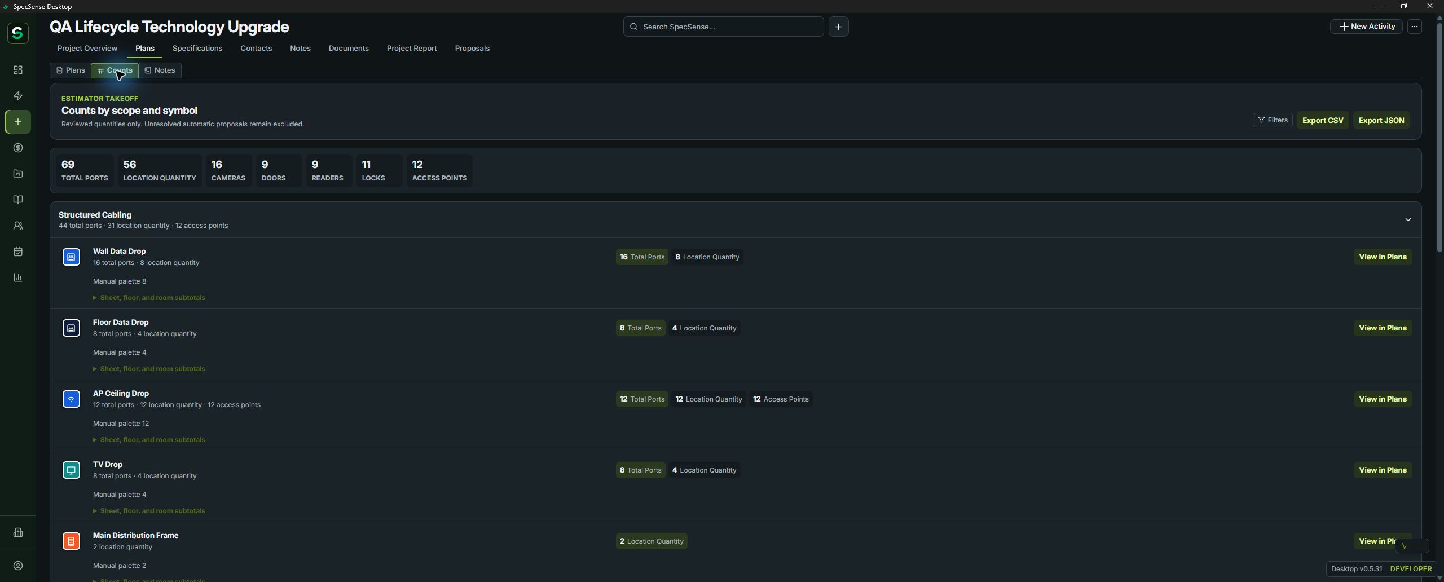Click the AP Ceiling Drop wifi icon

point(71,399)
